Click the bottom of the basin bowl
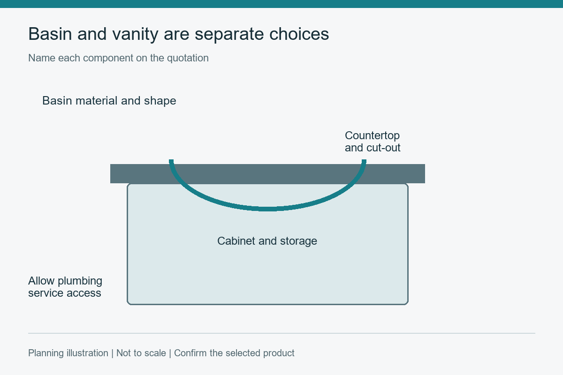Viewport: 563px width, 375px height. pyautogui.click(x=268, y=209)
